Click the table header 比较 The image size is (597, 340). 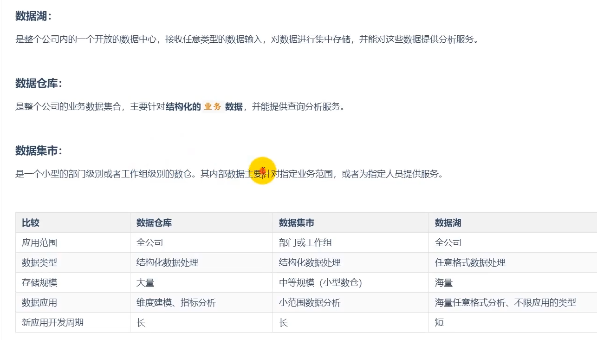[31, 223]
